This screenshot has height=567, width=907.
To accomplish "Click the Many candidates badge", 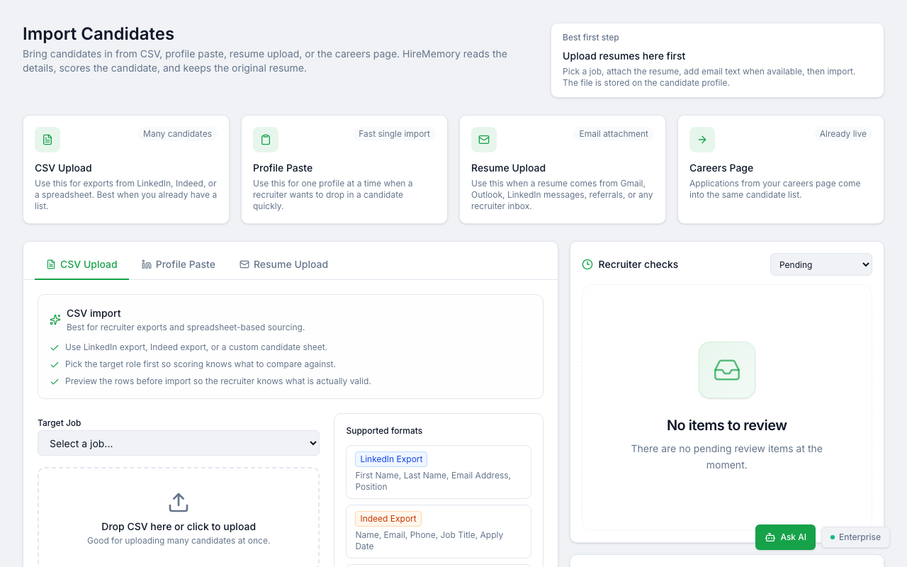I will point(177,134).
